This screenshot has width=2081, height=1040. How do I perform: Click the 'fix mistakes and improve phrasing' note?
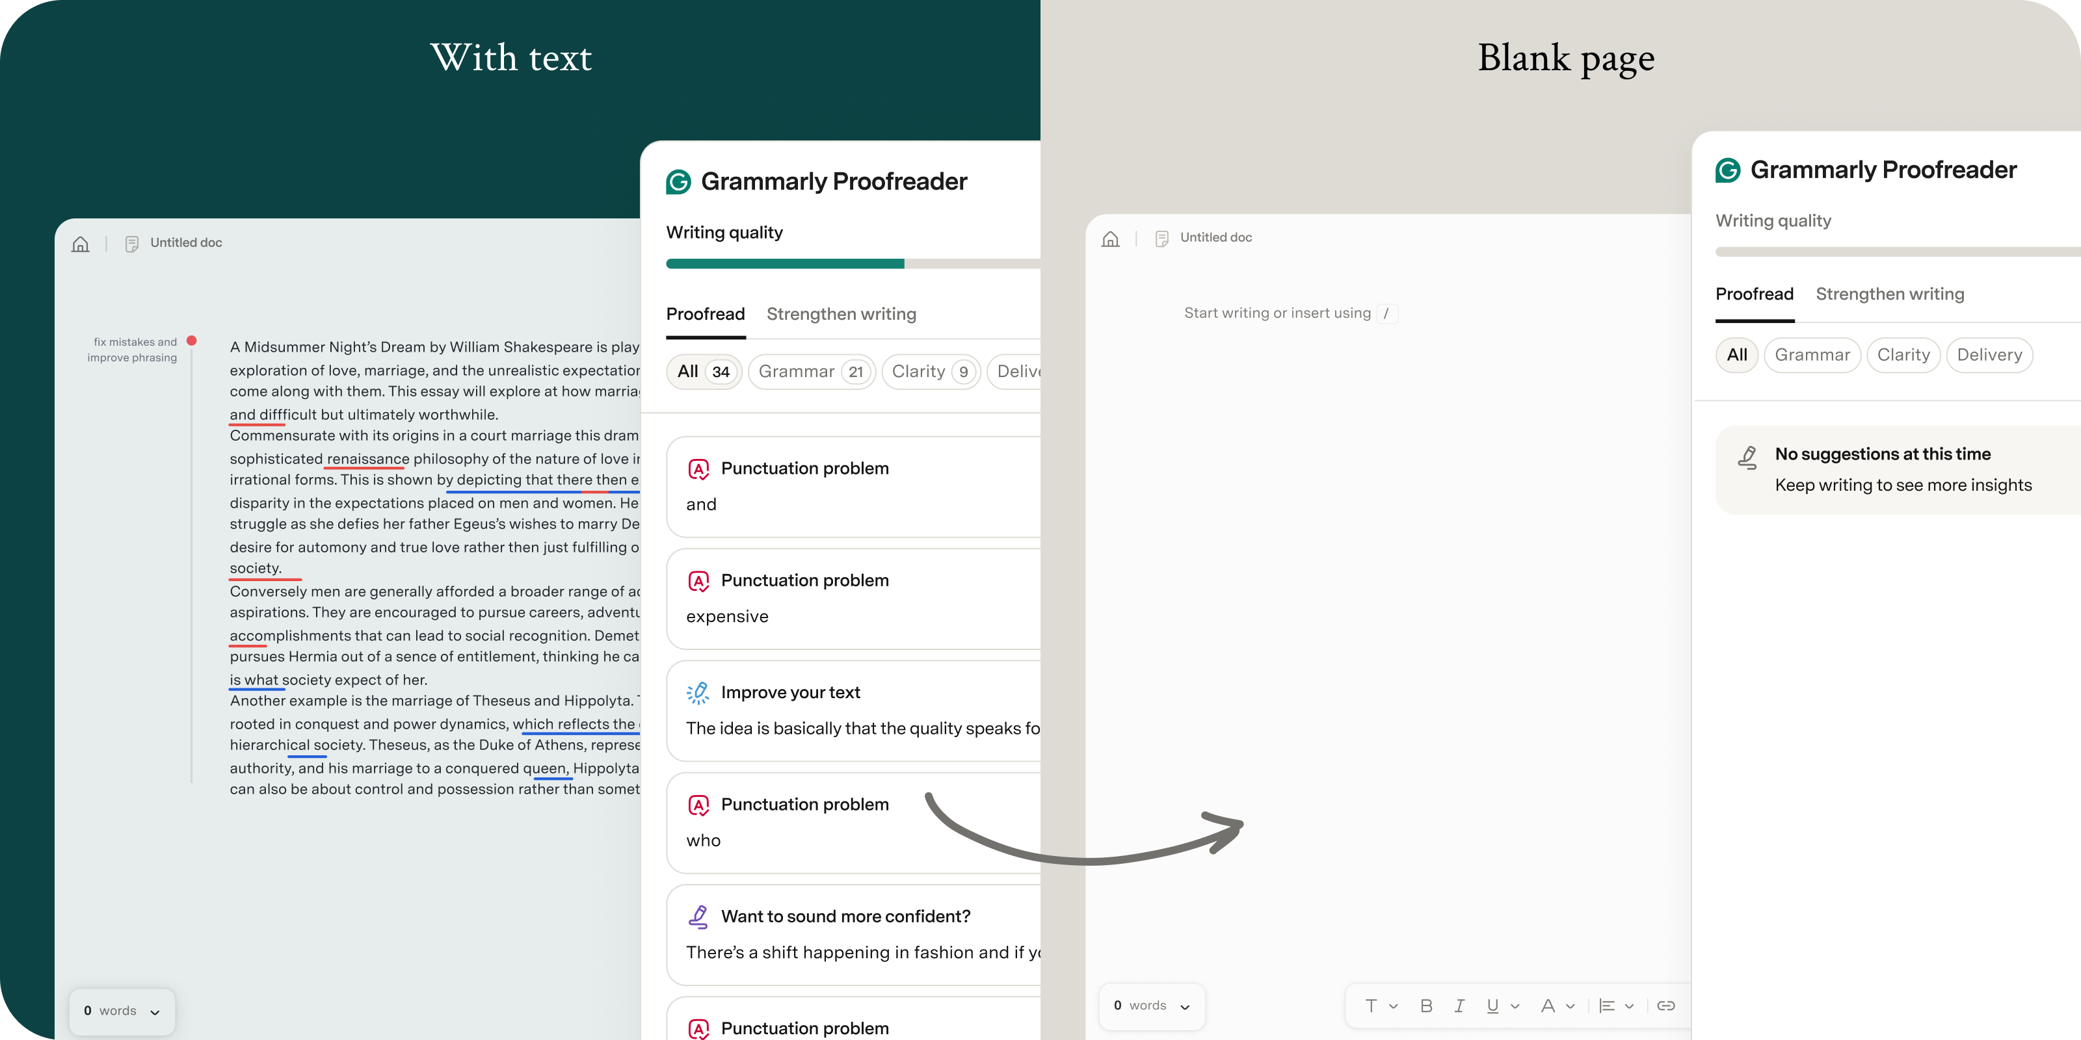pyautogui.click(x=133, y=350)
